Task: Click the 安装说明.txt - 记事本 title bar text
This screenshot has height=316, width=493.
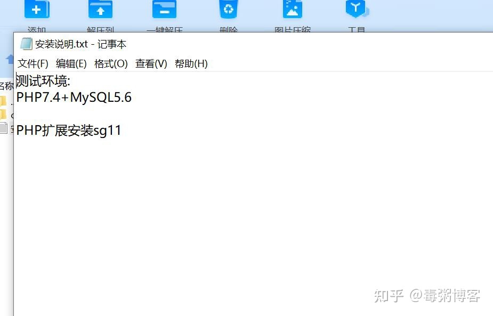Action: click(x=80, y=44)
